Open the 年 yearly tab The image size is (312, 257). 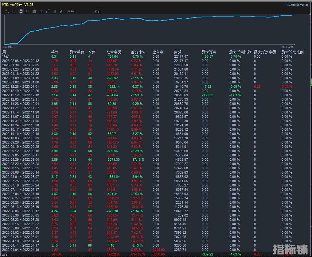pyautogui.click(x=41, y=12)
